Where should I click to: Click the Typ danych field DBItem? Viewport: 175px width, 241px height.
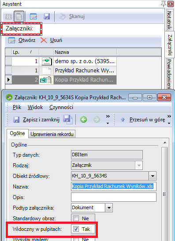pos(107,154)
